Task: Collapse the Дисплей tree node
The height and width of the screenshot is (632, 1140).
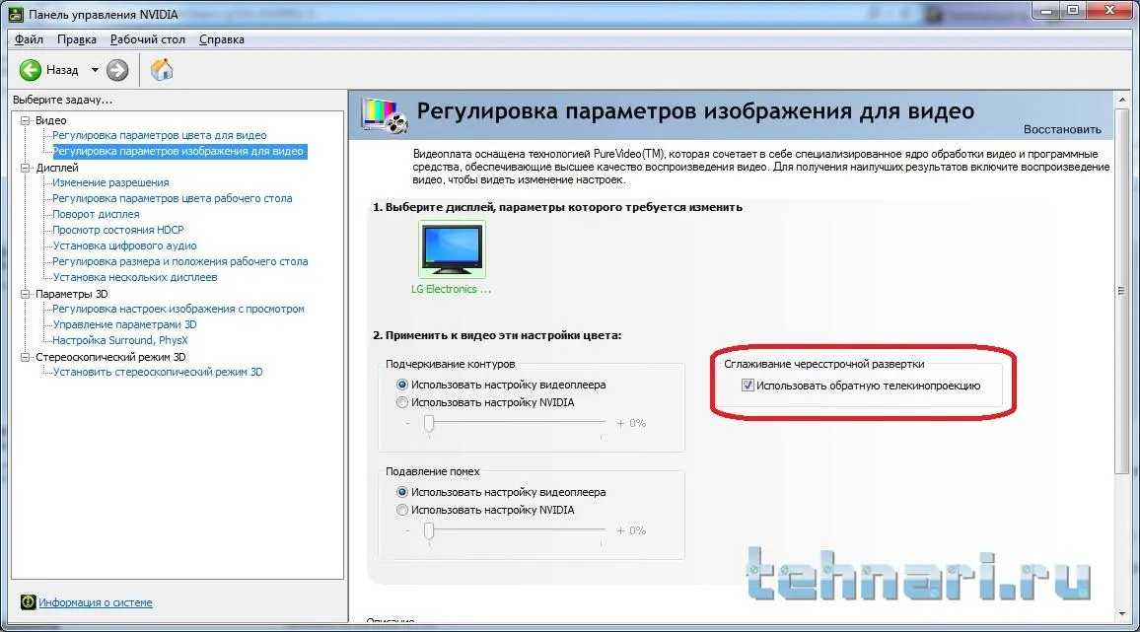Action: pos(26,168)
